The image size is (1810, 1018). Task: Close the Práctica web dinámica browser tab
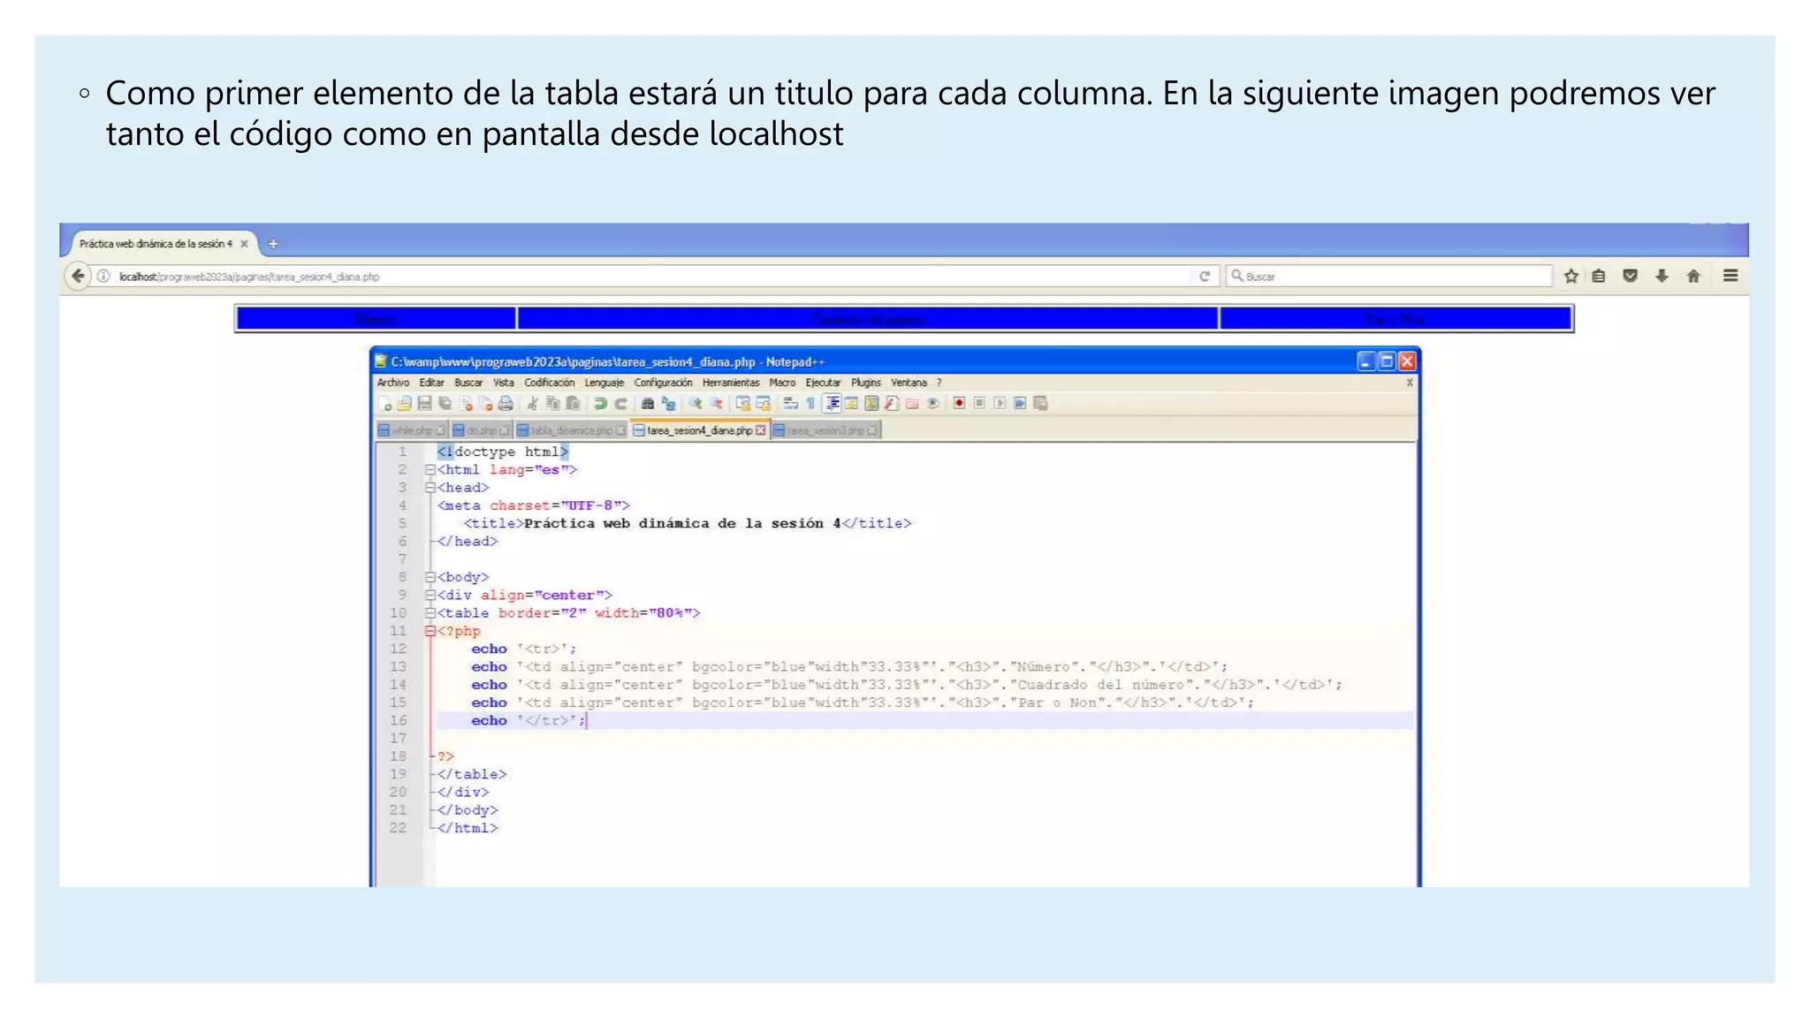click(244, 244)
